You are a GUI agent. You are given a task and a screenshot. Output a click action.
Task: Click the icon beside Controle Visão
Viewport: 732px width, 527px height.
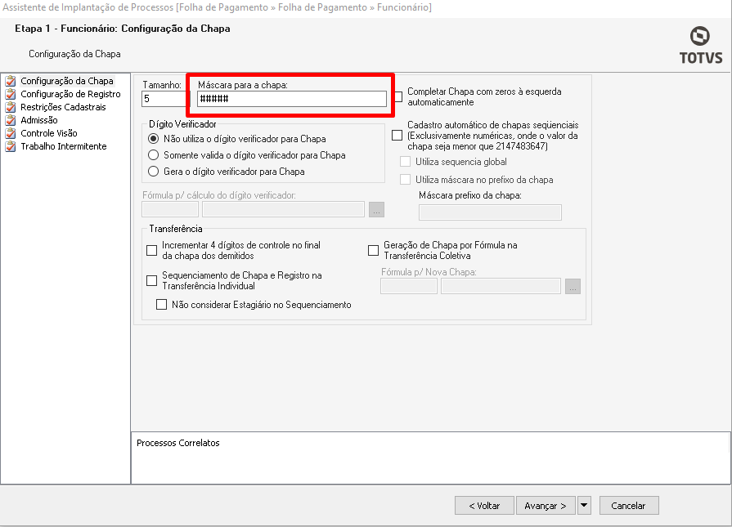coord(11,133)
